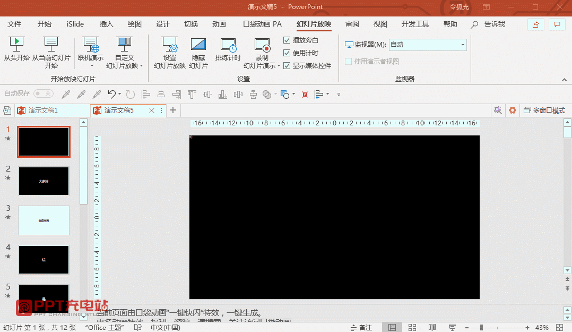The height and width of the screenshot is (332, 572).
Task: Click merge shapes overlapping circles icon
Action: pos(267,94)
